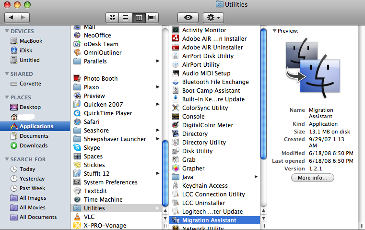This screenshot has width=365, height=230.
Task: Click the Forward navigation arrow
Action: [x=24, y=17]
